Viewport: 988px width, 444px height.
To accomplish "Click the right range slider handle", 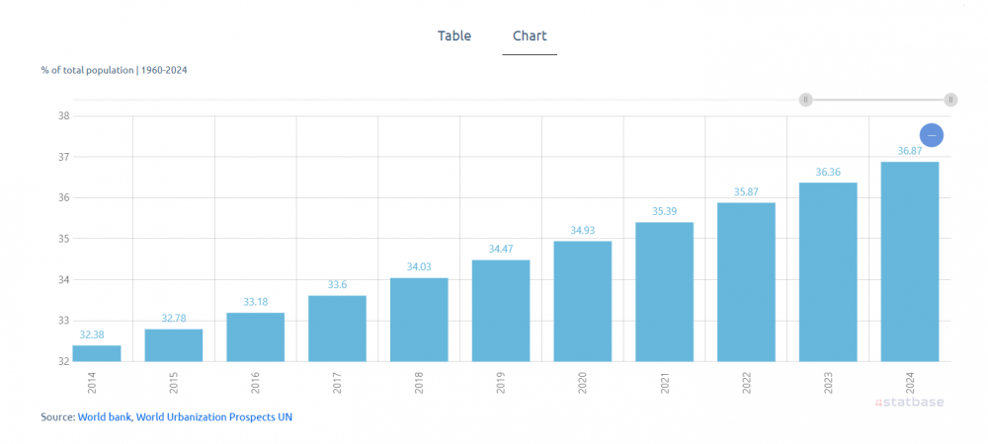I will [949, 100].
